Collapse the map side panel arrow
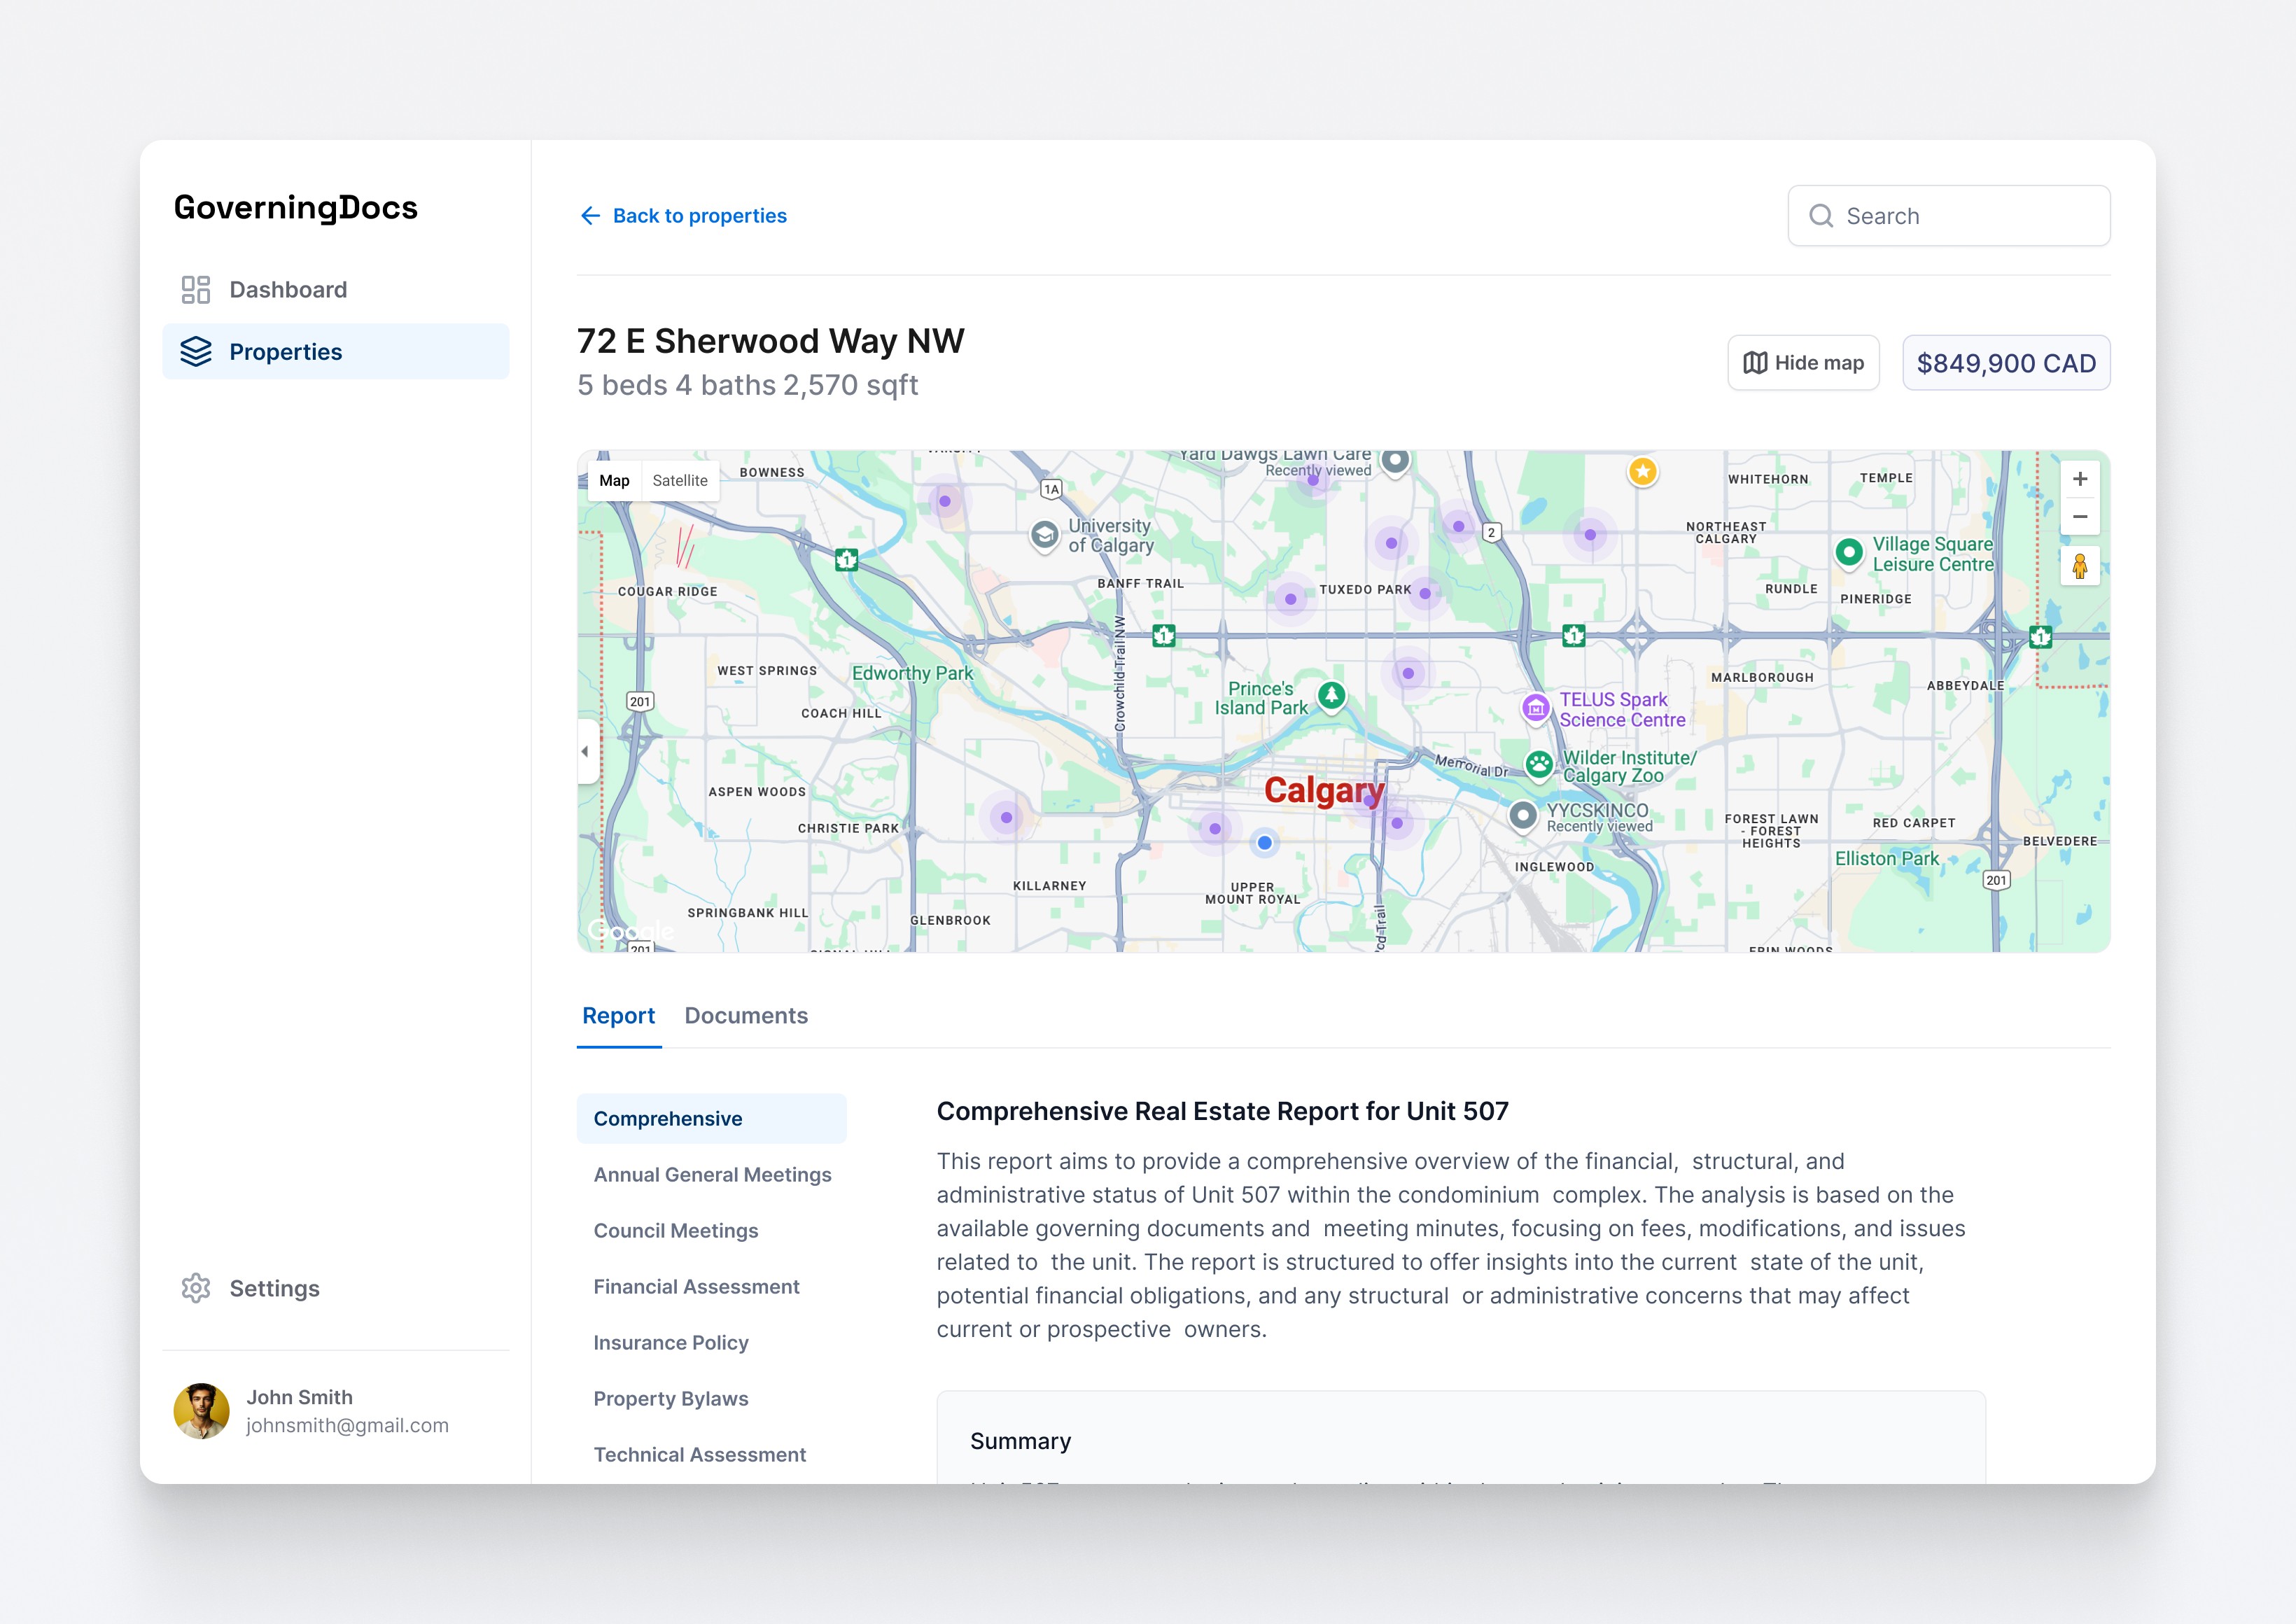This screenshot has height=1624, width=2296. click(x=586, y=751)
